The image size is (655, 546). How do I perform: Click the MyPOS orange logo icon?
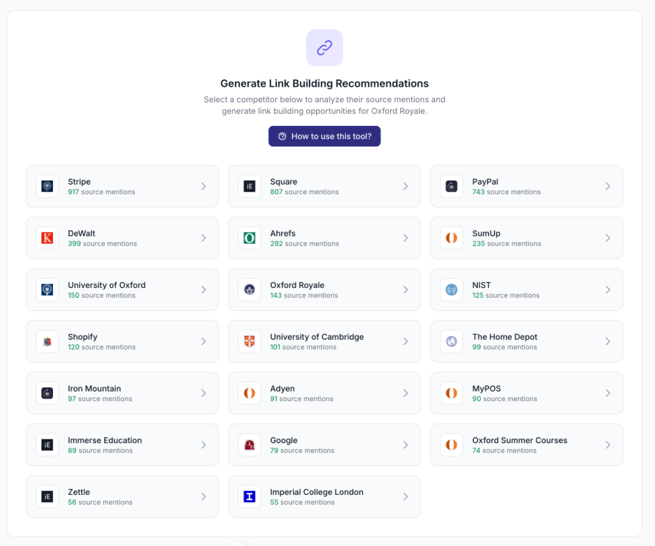452,393
